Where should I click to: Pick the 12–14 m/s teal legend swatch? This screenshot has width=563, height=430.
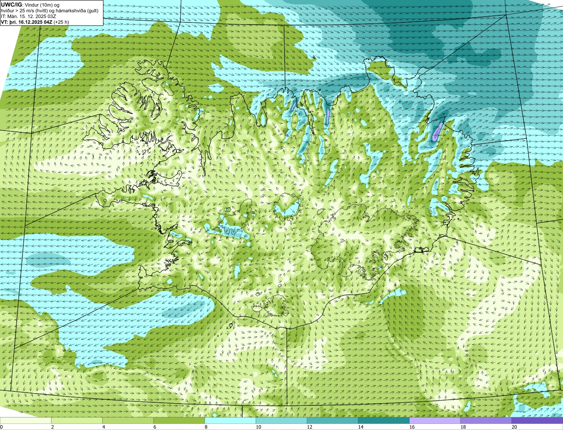click(x=333, y=421)
